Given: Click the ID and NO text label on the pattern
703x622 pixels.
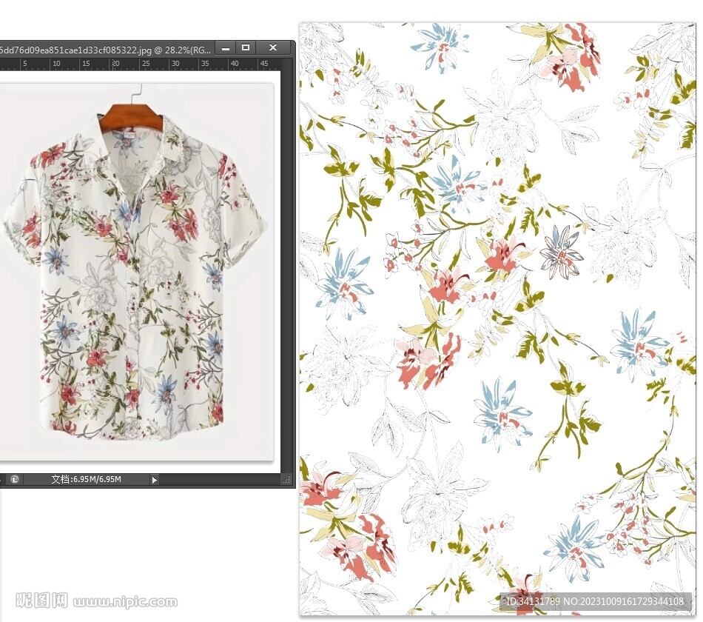Looking at the screenshot, I should click(x=595, y=601).
